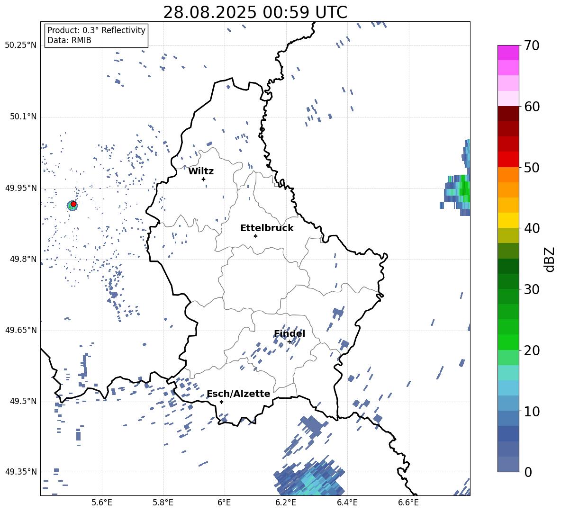The image size is (561, 512).
Task: Click the Ettelbruck city label
Action: [x=267, y=228]
